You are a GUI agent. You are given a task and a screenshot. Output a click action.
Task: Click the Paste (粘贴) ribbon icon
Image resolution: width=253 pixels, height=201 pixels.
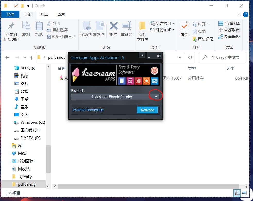click(x=39, y=26)
